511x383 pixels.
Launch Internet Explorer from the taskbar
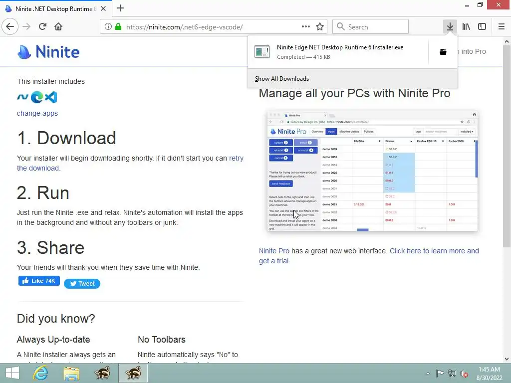click(x=40, y=373)
